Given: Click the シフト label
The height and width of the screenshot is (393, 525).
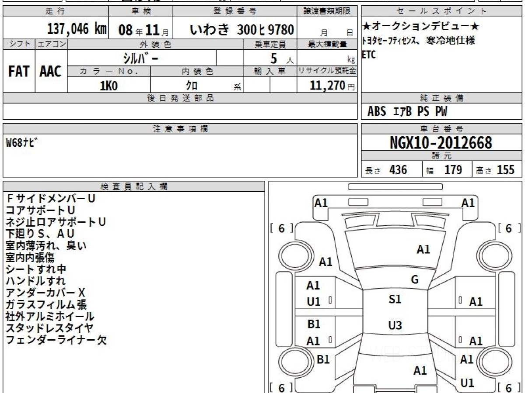Looking at the screenshot, I should 19,44.
